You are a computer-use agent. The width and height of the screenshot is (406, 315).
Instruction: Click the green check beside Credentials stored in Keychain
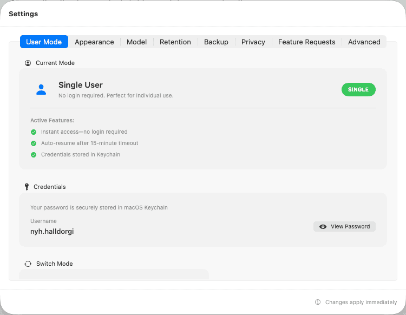[x=34, y=155]
